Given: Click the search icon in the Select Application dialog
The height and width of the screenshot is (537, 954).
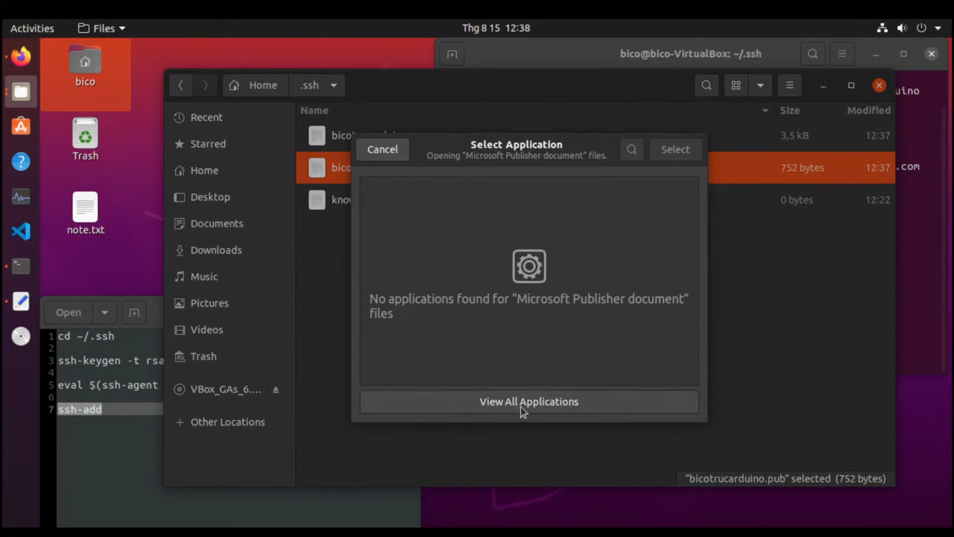Looking at the screenshot, I should [x=631, y=149].
